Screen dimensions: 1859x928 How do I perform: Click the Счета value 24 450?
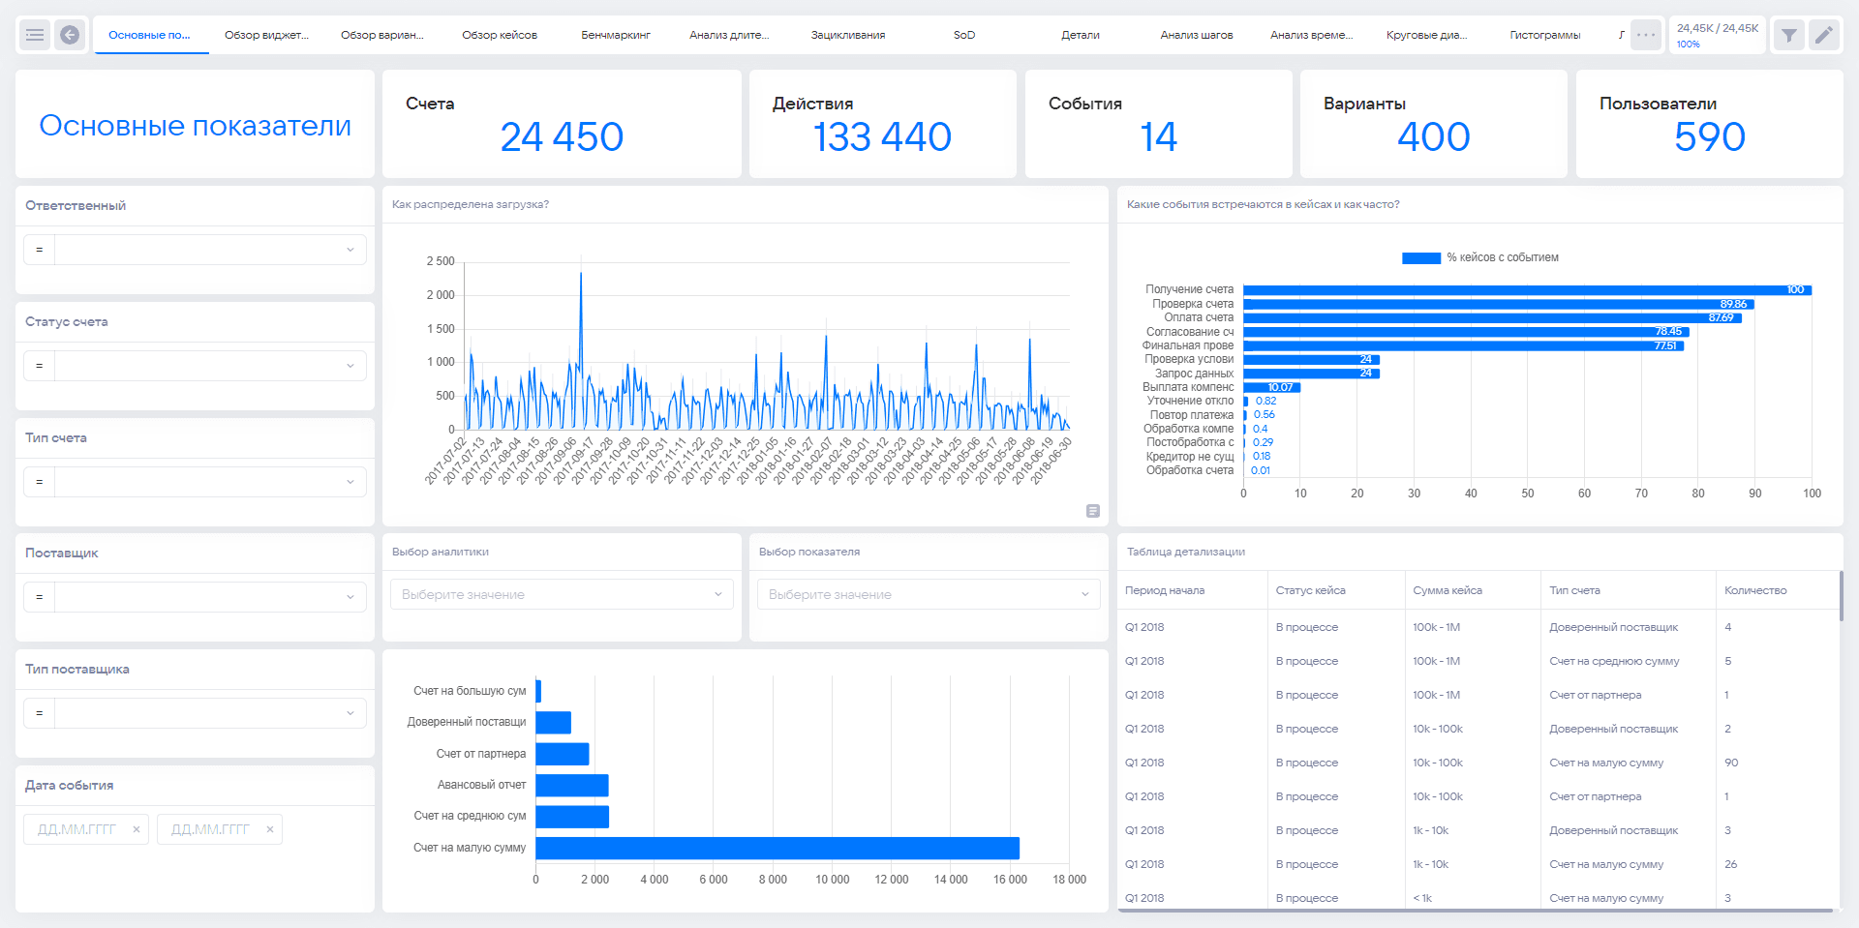[x=562, y=136]
